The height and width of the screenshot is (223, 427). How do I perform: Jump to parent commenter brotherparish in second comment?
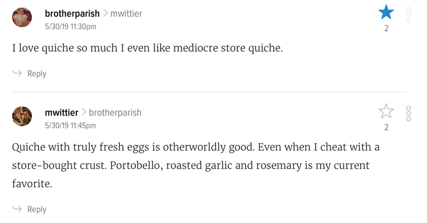tap(115, 113)
